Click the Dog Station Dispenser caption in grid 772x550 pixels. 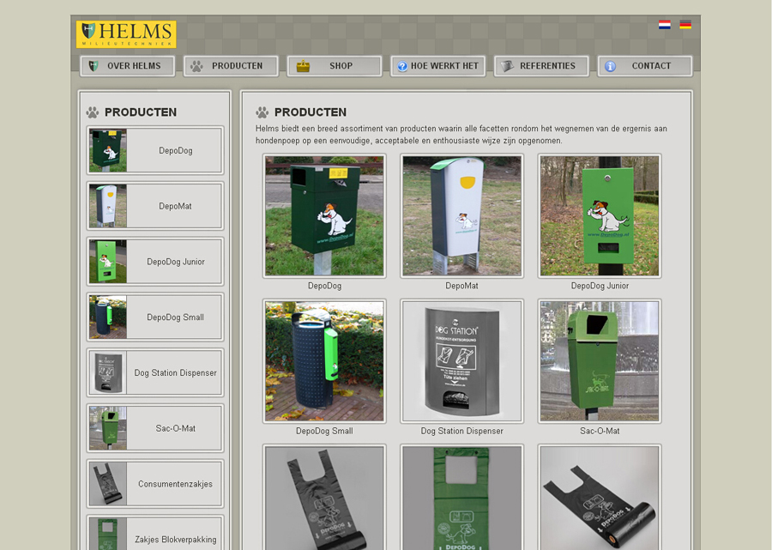click(x=461, y=431)
